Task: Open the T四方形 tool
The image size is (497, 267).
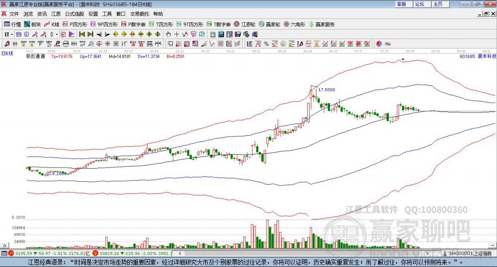Action: (x=161, y=24)
